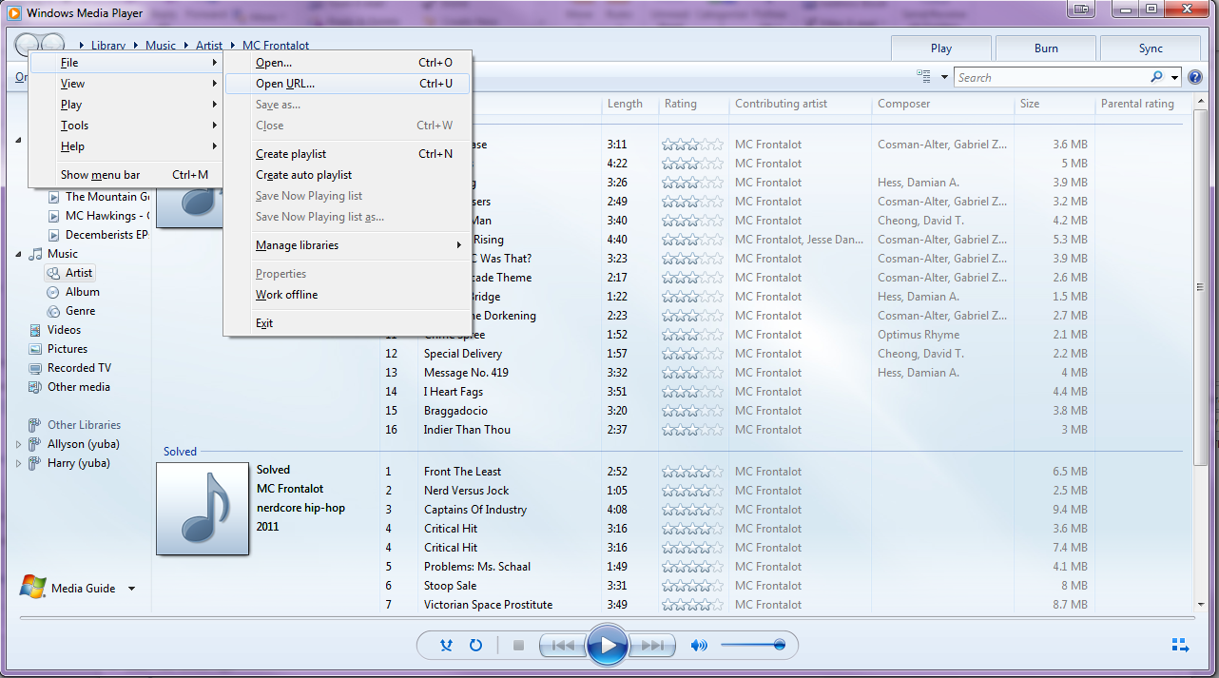Switch to the Play tab
This screenshot has width=1219, height=678.
click(941, 48)
